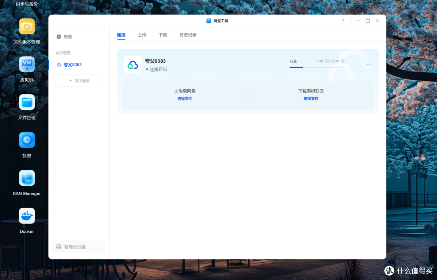
Task: Click the plus icon in 添加连接
Action: click(70, 81)
